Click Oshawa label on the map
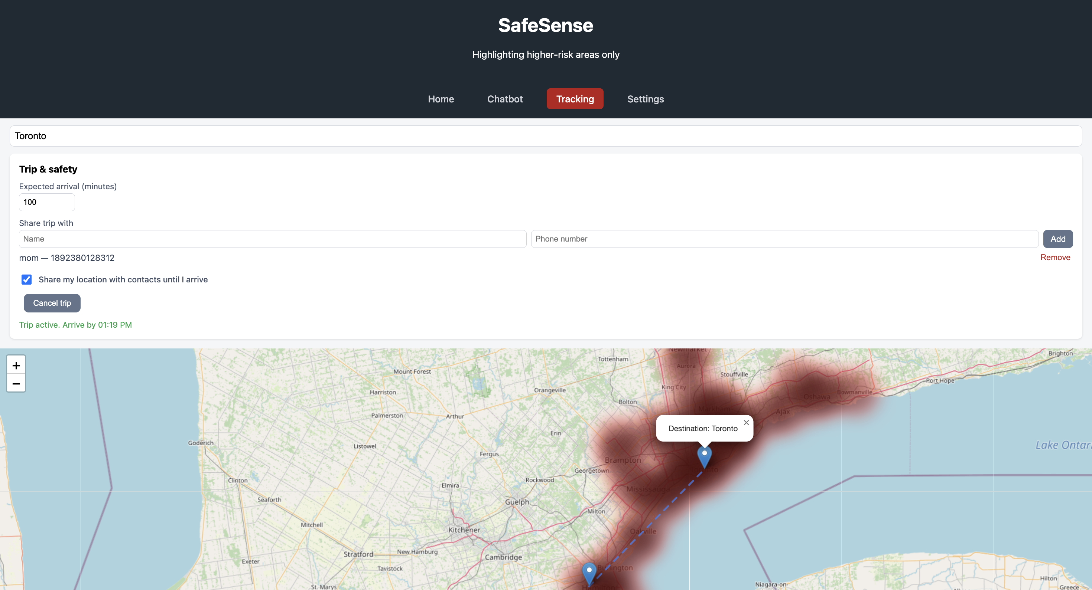 (816, 397)
